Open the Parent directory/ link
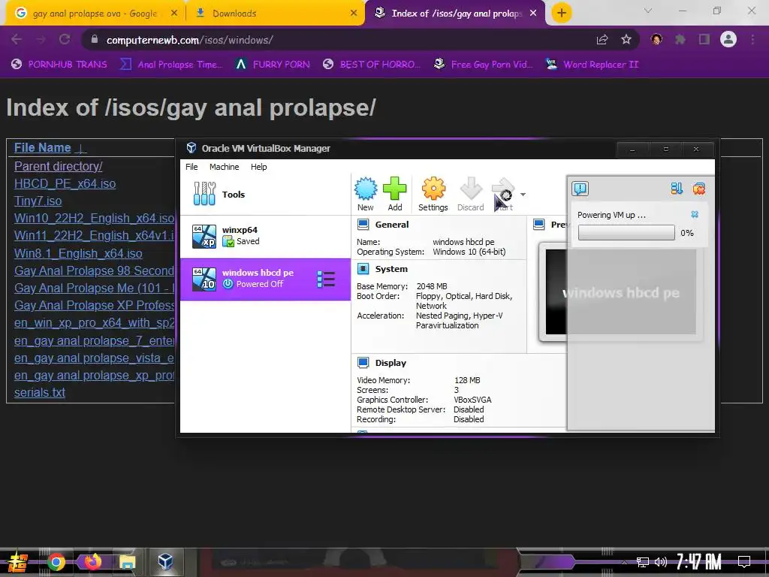 coord(59,166)
